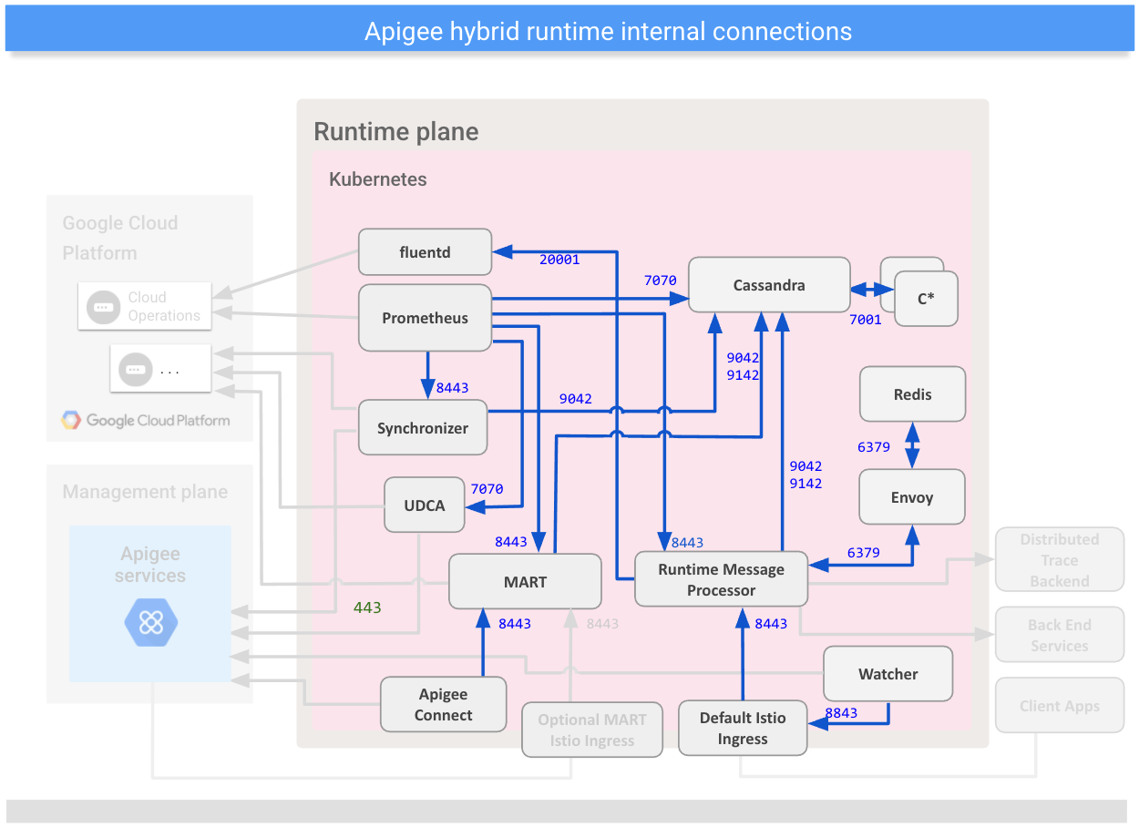
Task: Open the Cassandra node
Action: pyautogui.click(x=768, y=285)
